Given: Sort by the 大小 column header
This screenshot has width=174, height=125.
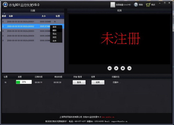Looking at the screenshot, I should point(44,16).
